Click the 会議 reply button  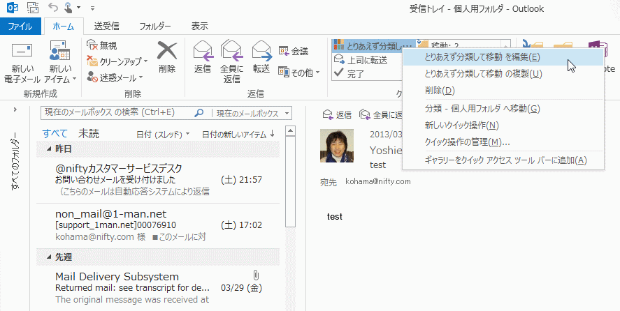(294, 51)
